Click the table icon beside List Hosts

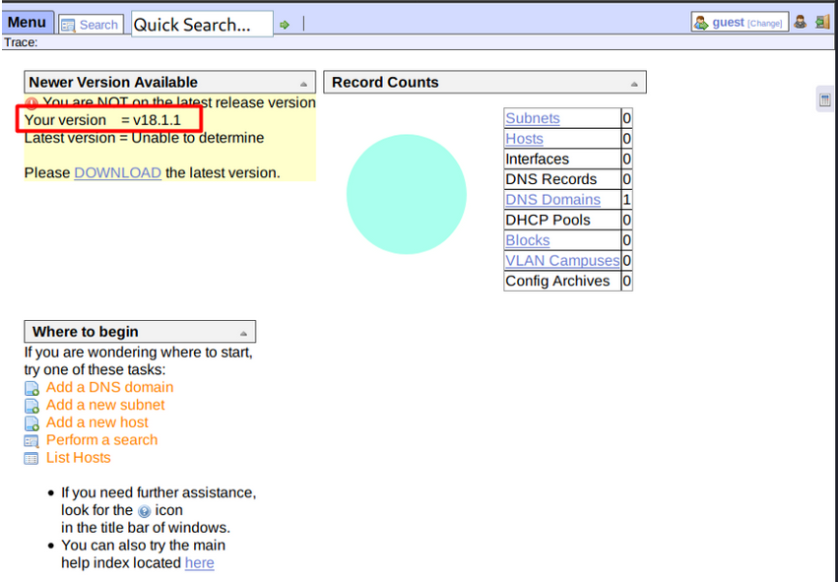click(32, 459)
